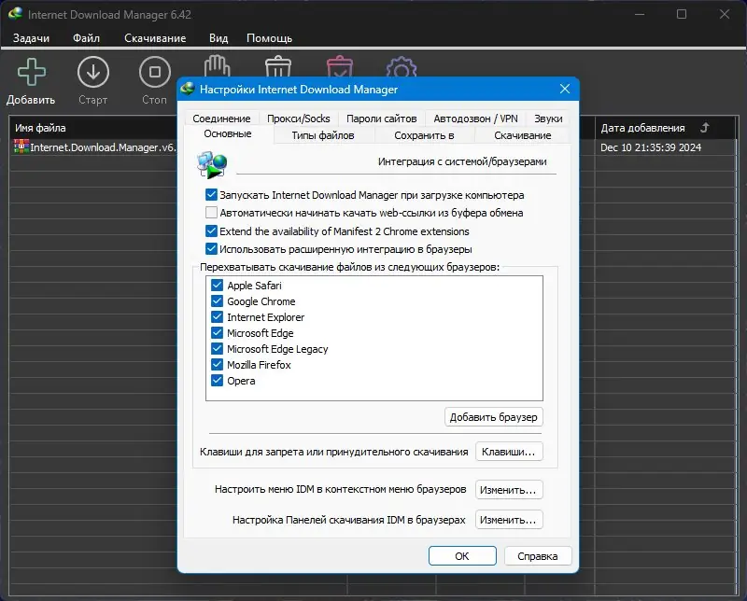Image resolution: width=747 pixels, height=601 pixels.
Task: Click the IDM logo in main title bar
Action: coord(15,14)
